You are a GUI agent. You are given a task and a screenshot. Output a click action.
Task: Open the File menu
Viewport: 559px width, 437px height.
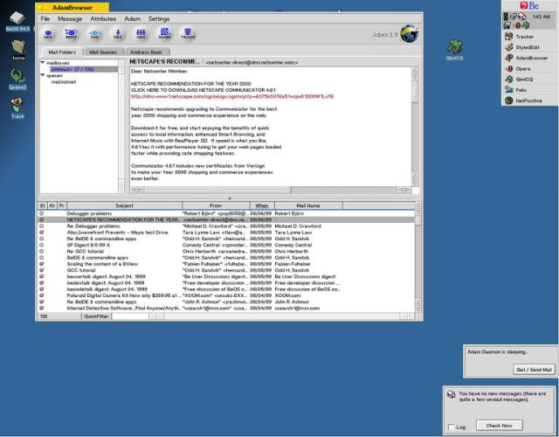tap(45, 18)
